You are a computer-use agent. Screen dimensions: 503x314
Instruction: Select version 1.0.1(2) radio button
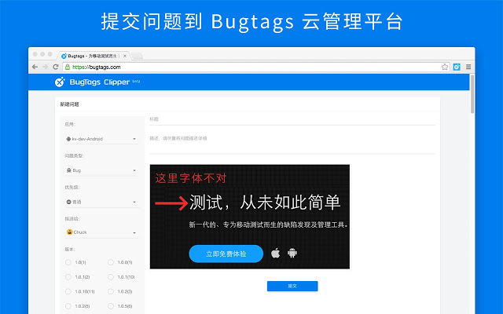click(68, 277)
